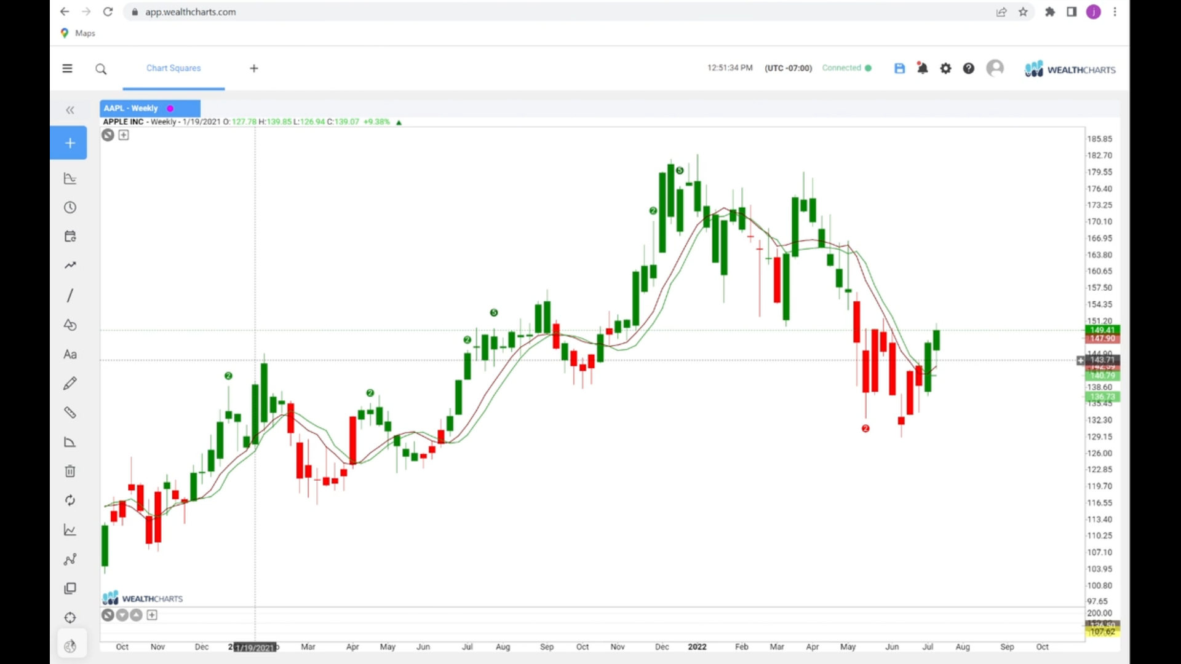Image resolution: width=1181 pixels, height=664 pixels.
Task: Go back with browser back arrow
Action: click(65, 12)
